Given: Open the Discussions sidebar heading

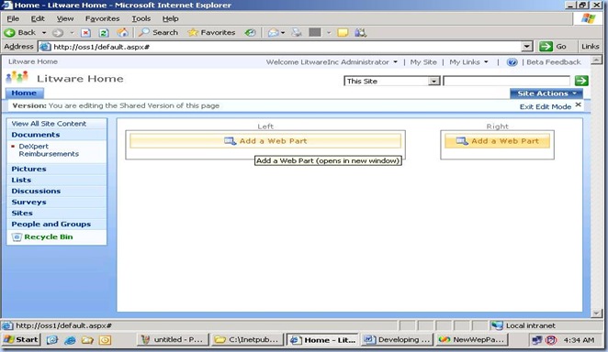Looking at the screenshot, I should [36, 191].
